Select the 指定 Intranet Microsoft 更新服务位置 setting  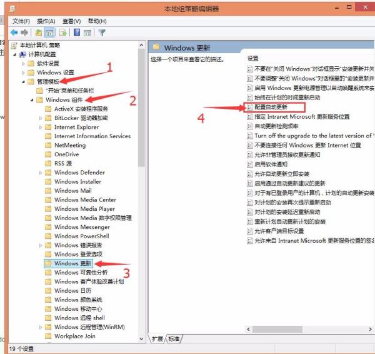pos(302,116)
